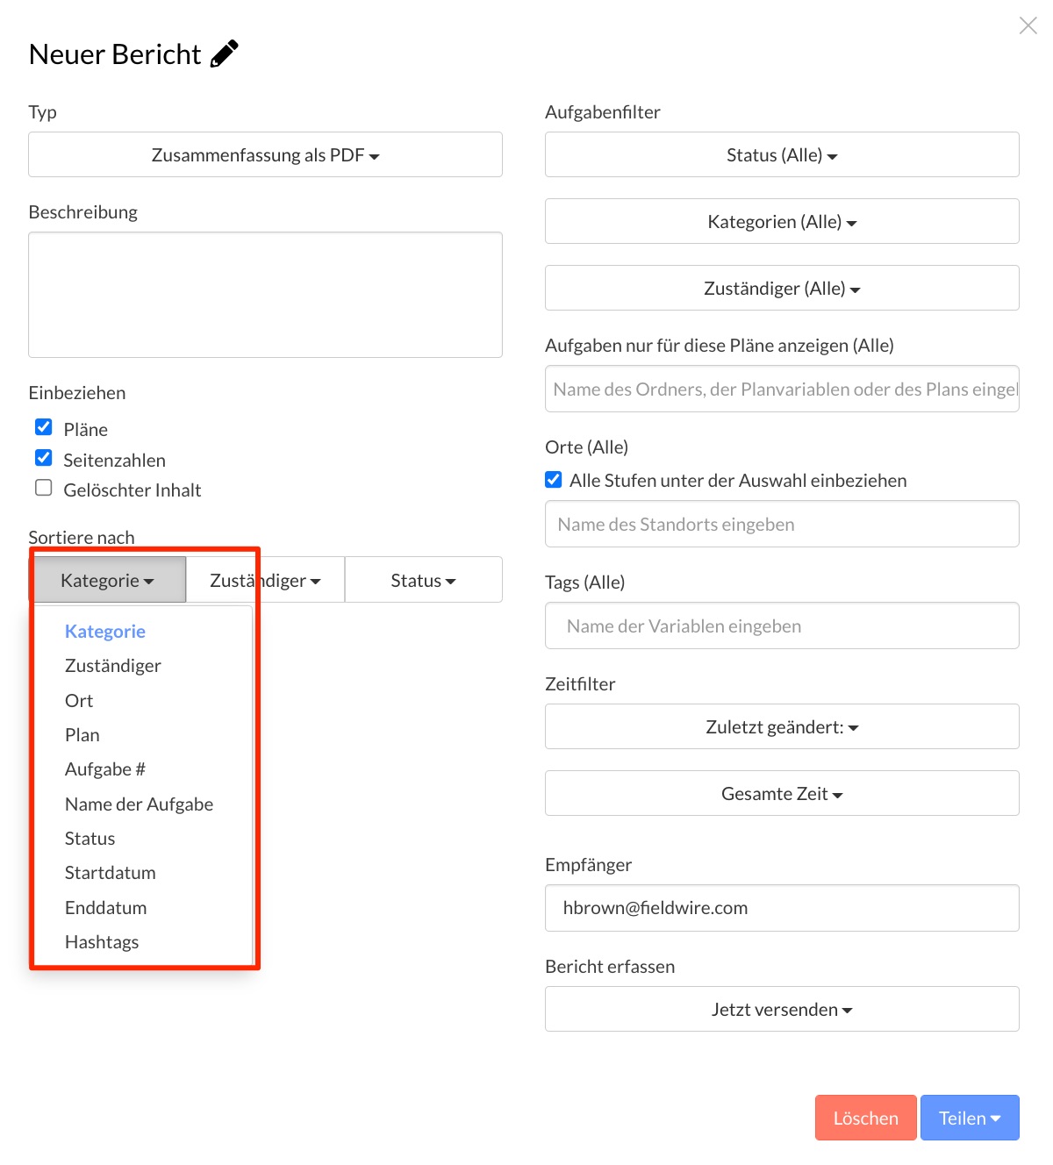Click the plan or folder name input field

[782, 389]
